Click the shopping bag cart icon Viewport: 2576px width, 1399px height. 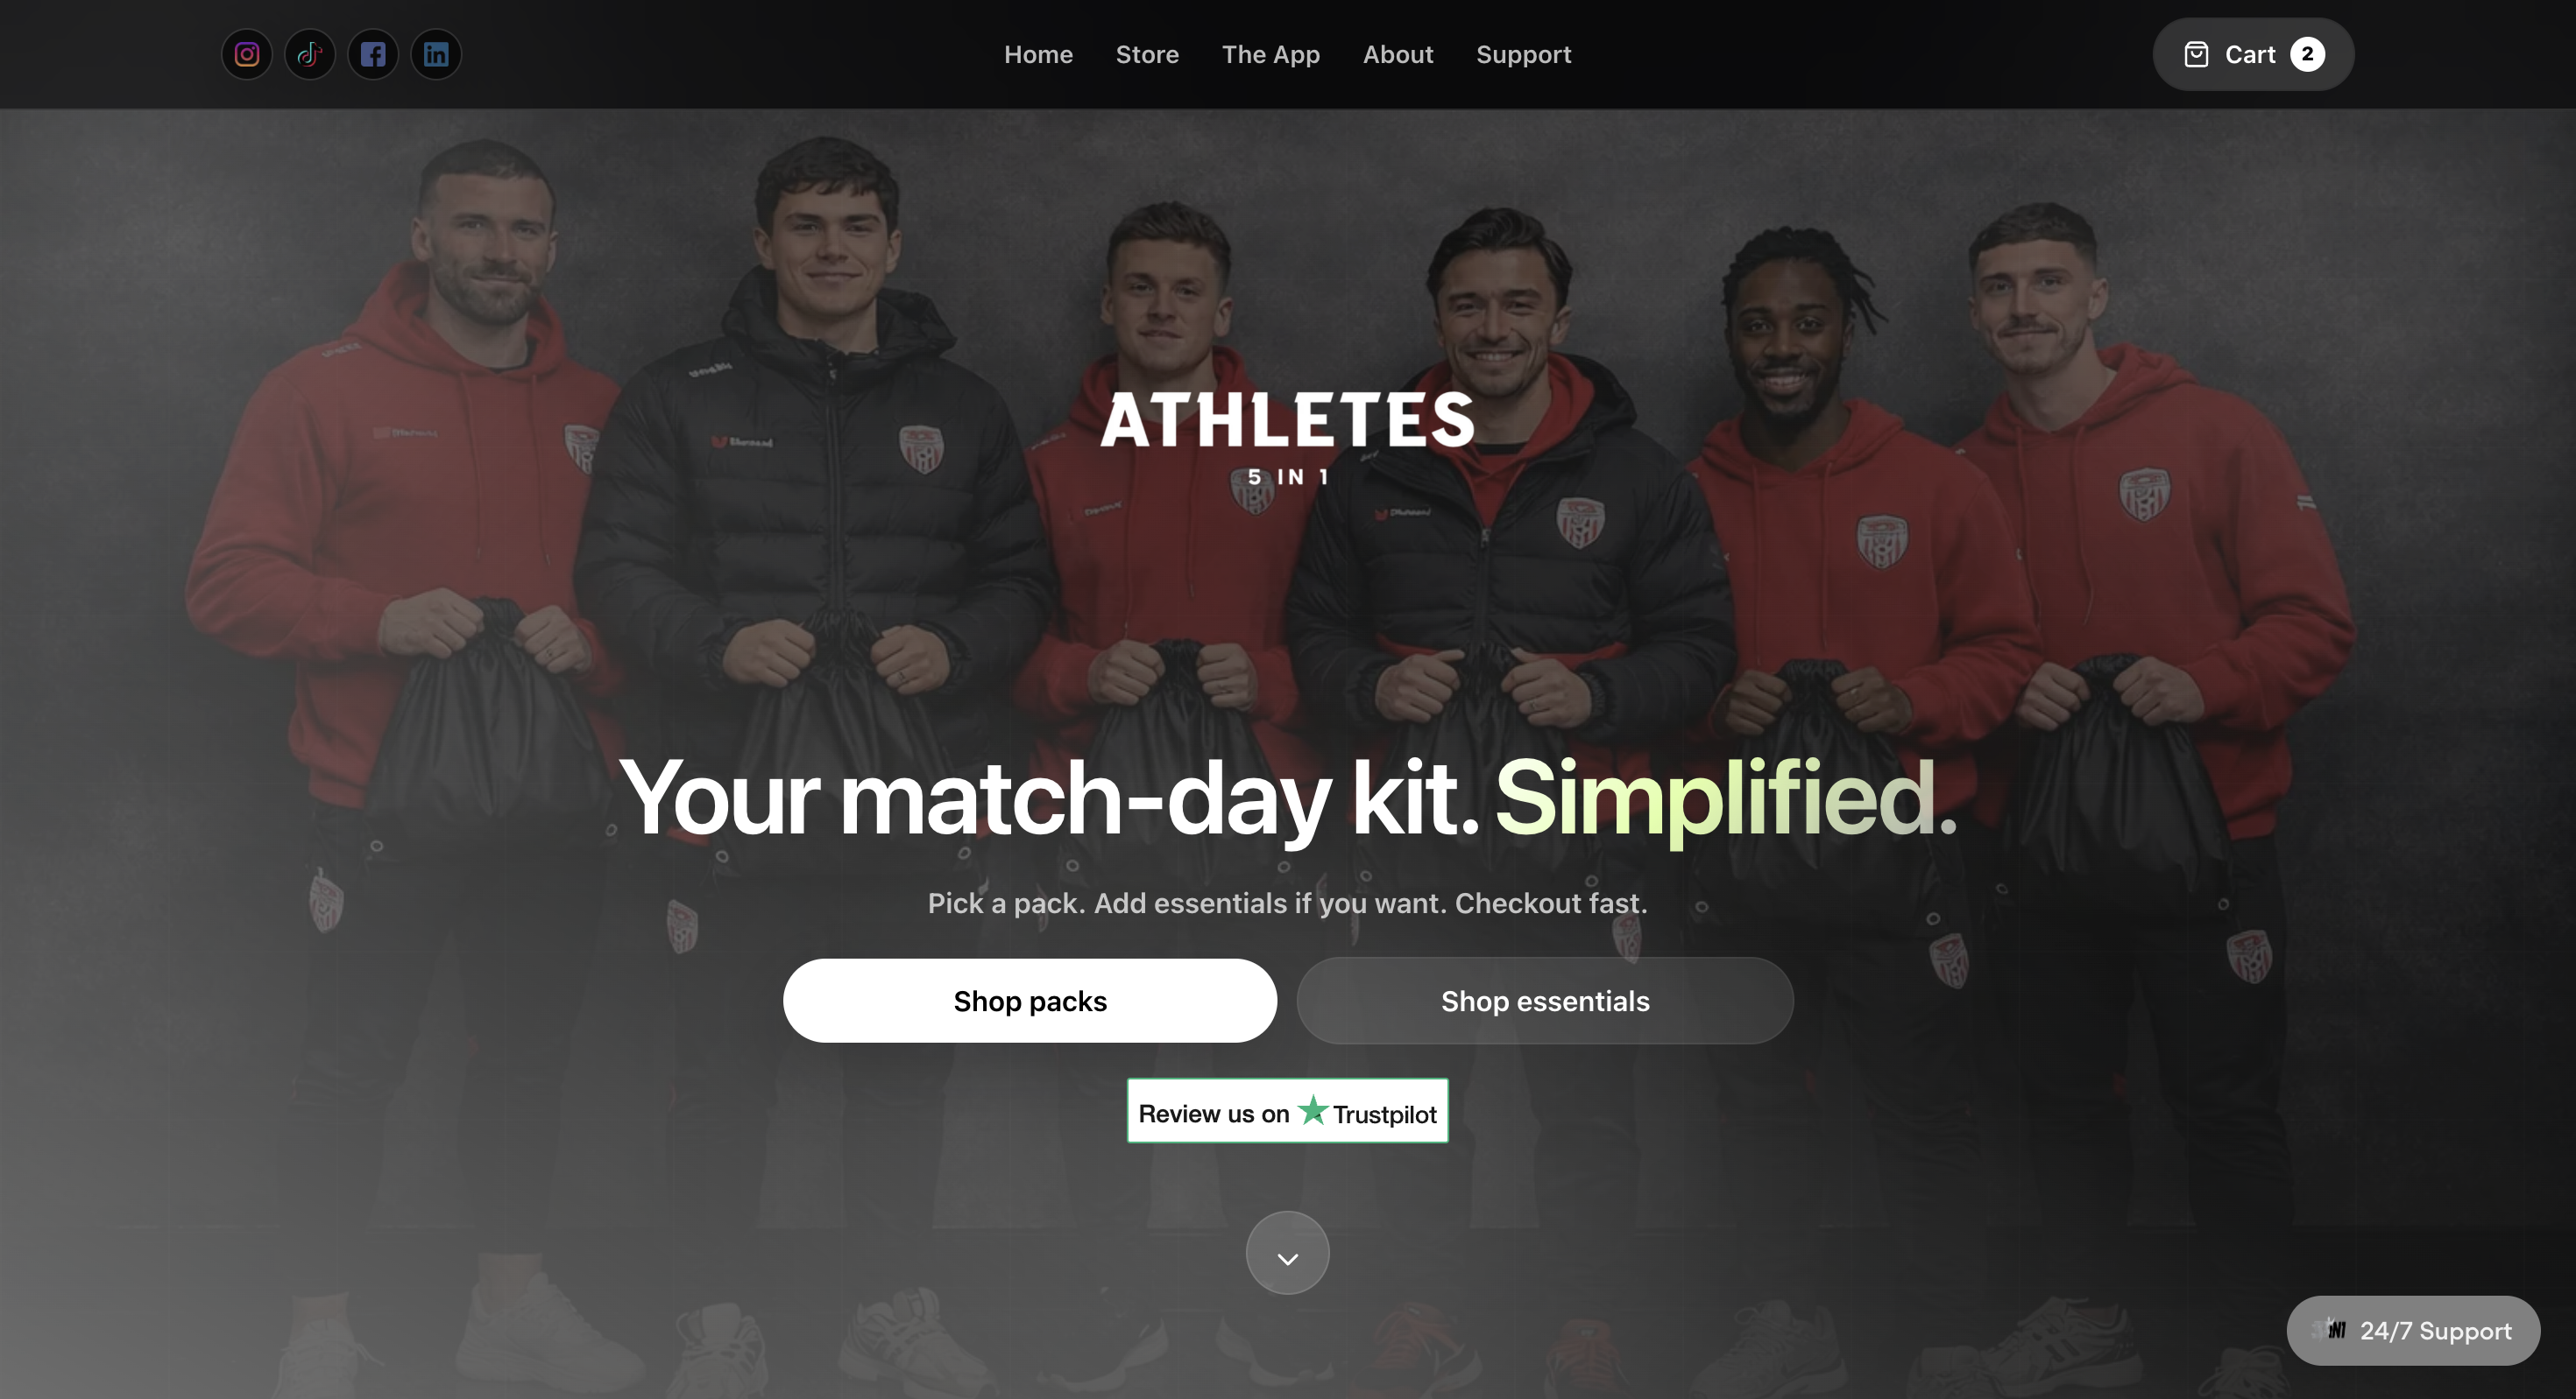coord(2196,54)
